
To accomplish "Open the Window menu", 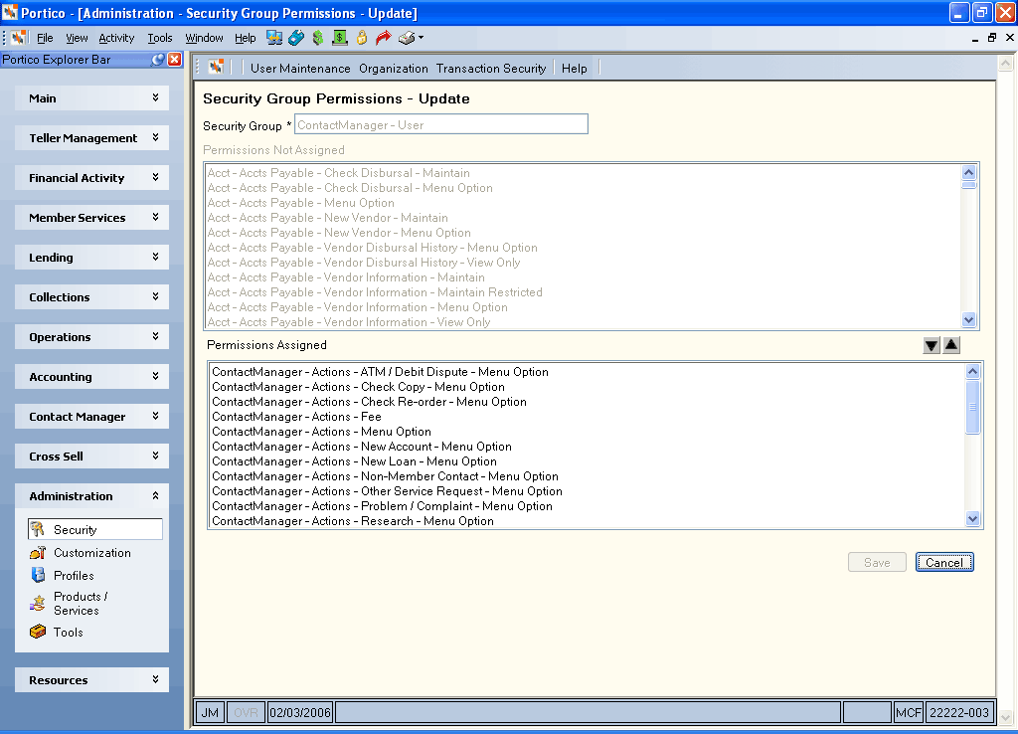I will coord(204,38).
